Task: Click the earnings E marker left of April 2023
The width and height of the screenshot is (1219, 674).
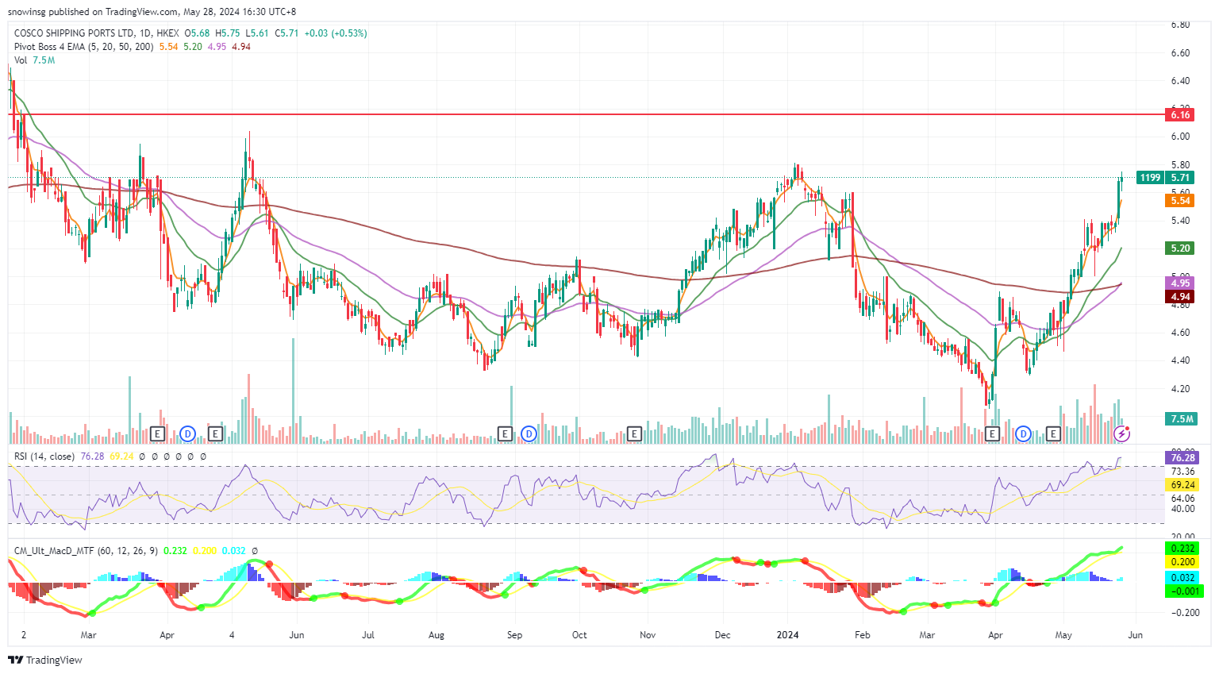Action: coord(157,433)
